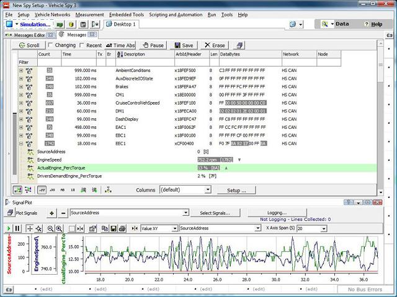
Task: Enable the Changing checkbox
Action: (51, 45)
